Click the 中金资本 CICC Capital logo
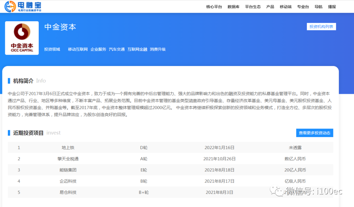This screenshot has height=207, width=354. click(22, 38)
